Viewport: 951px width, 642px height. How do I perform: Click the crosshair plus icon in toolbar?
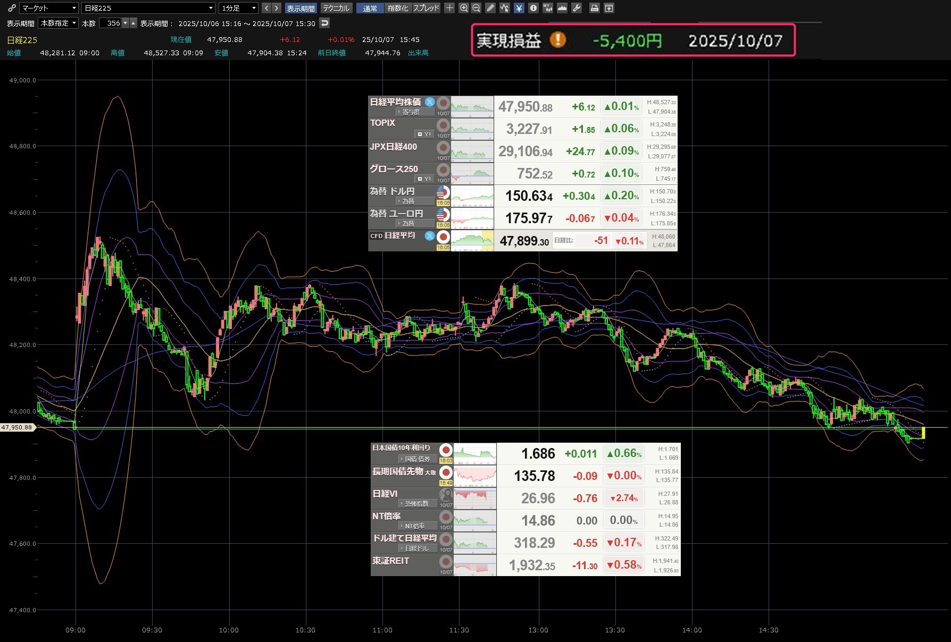[449, 8]
